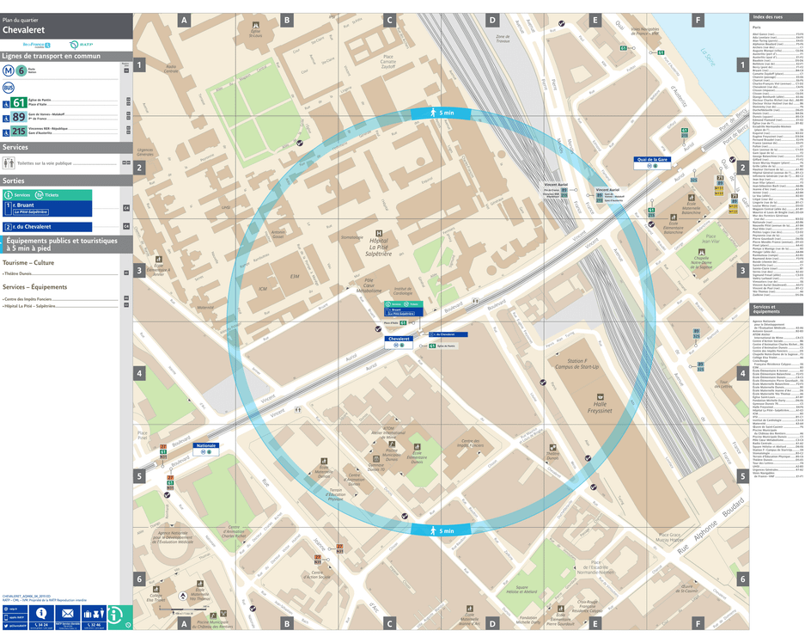Click the Théâtre Dunois listing
The width and height of the screenshot is (811, 643).
[x=18, y=273]
